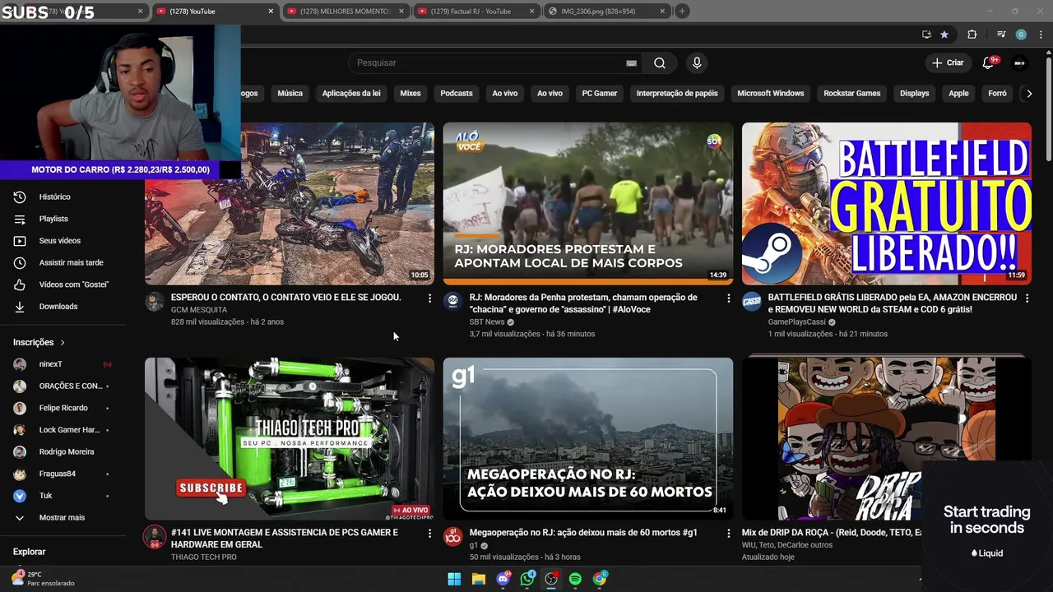1053x592 pixels.
Task: Switch to the (1279) Factual RJ - YouTube tab
Action: (x=475, y=12)
